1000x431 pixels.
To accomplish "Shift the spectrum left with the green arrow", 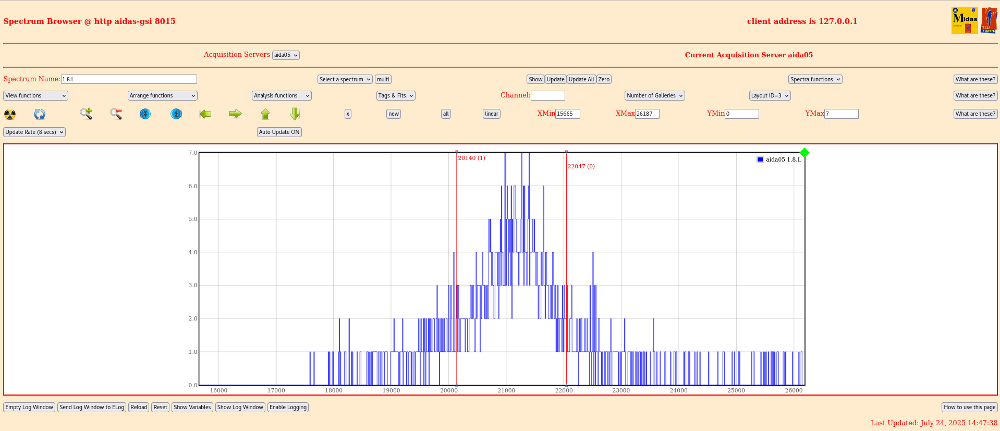I will (x=205, y=114).
